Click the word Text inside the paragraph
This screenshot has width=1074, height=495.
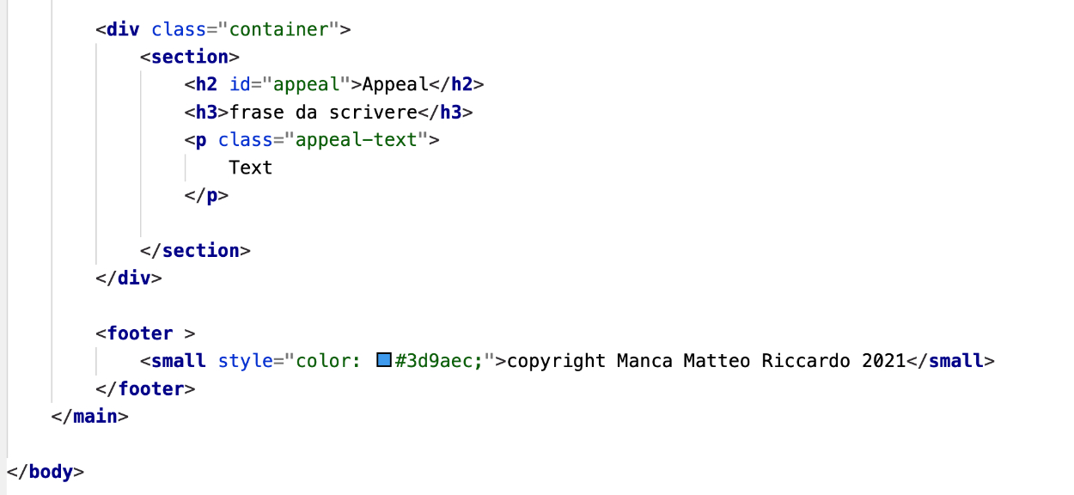pyautogui.click(x=251, y=168)
